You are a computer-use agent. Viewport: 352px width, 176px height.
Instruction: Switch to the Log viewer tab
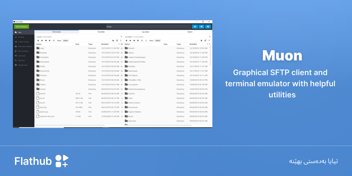(145, 32)
